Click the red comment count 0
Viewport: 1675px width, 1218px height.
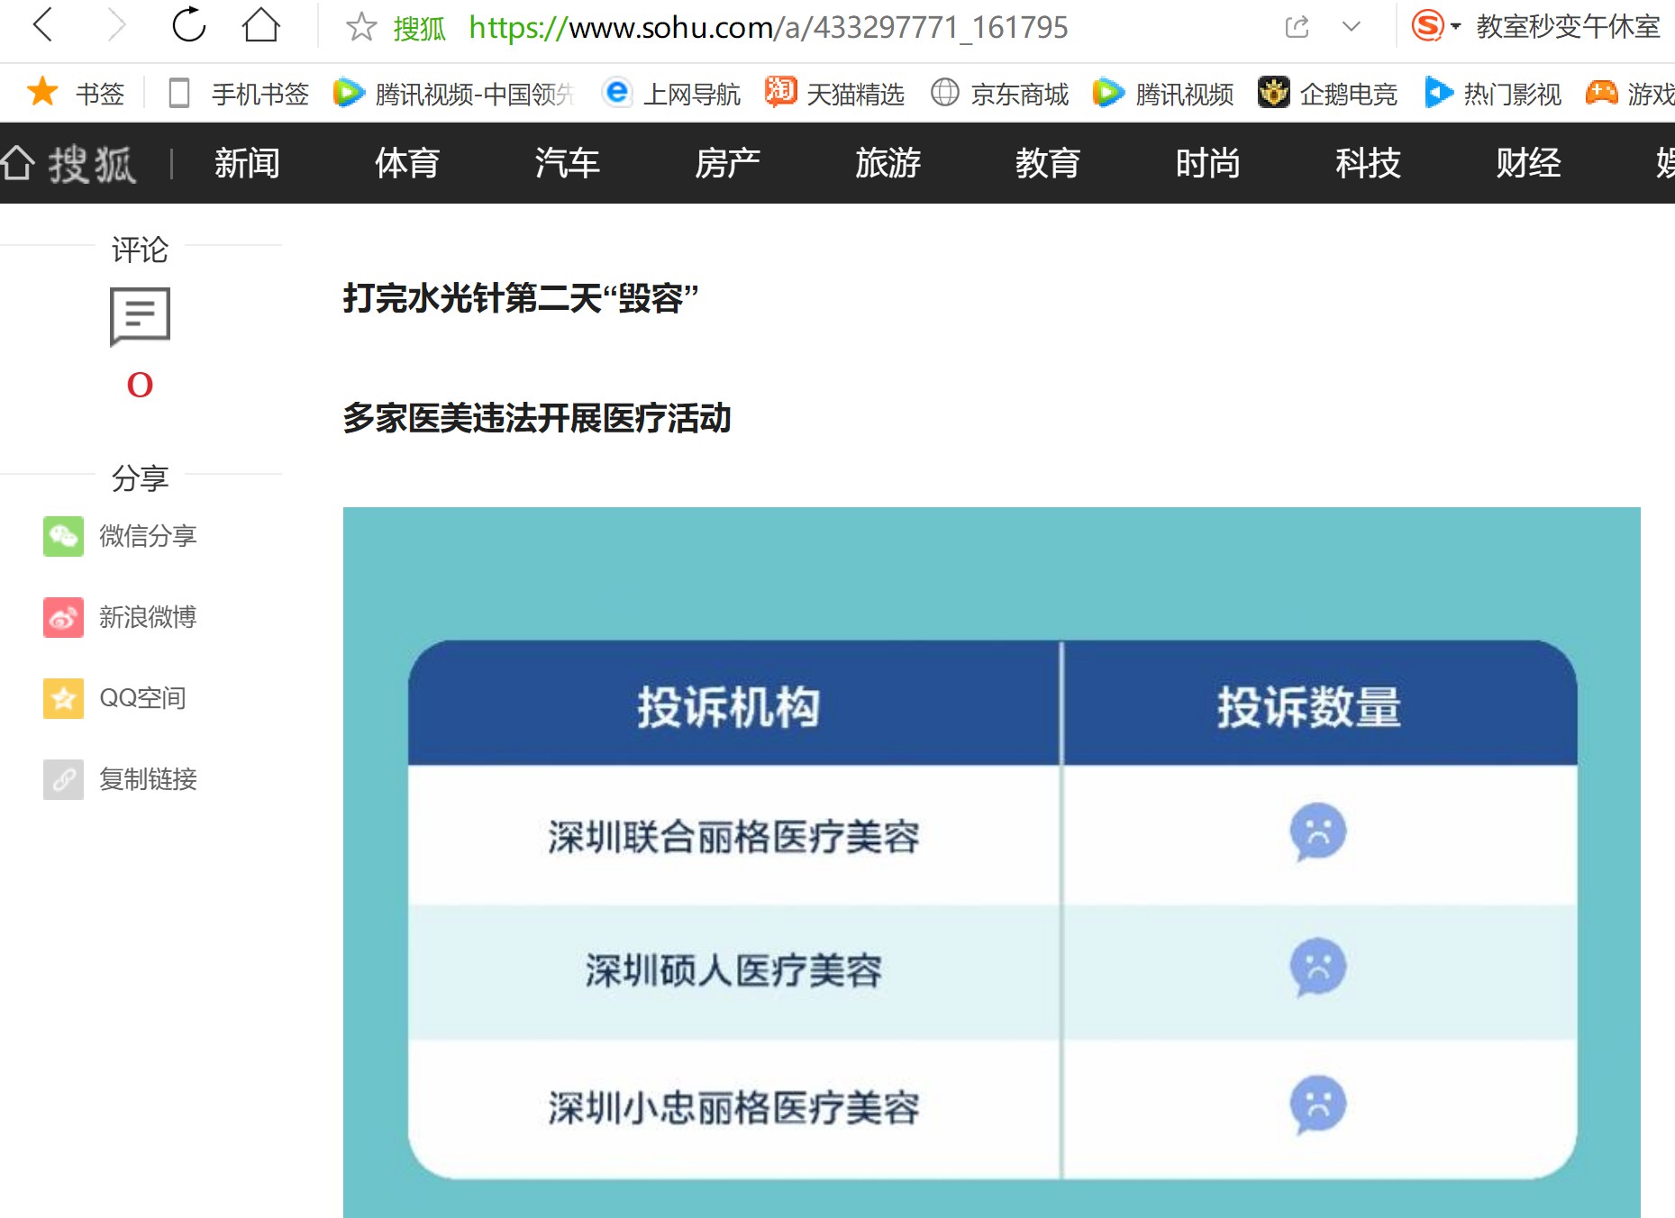click(x=140, y=385)
